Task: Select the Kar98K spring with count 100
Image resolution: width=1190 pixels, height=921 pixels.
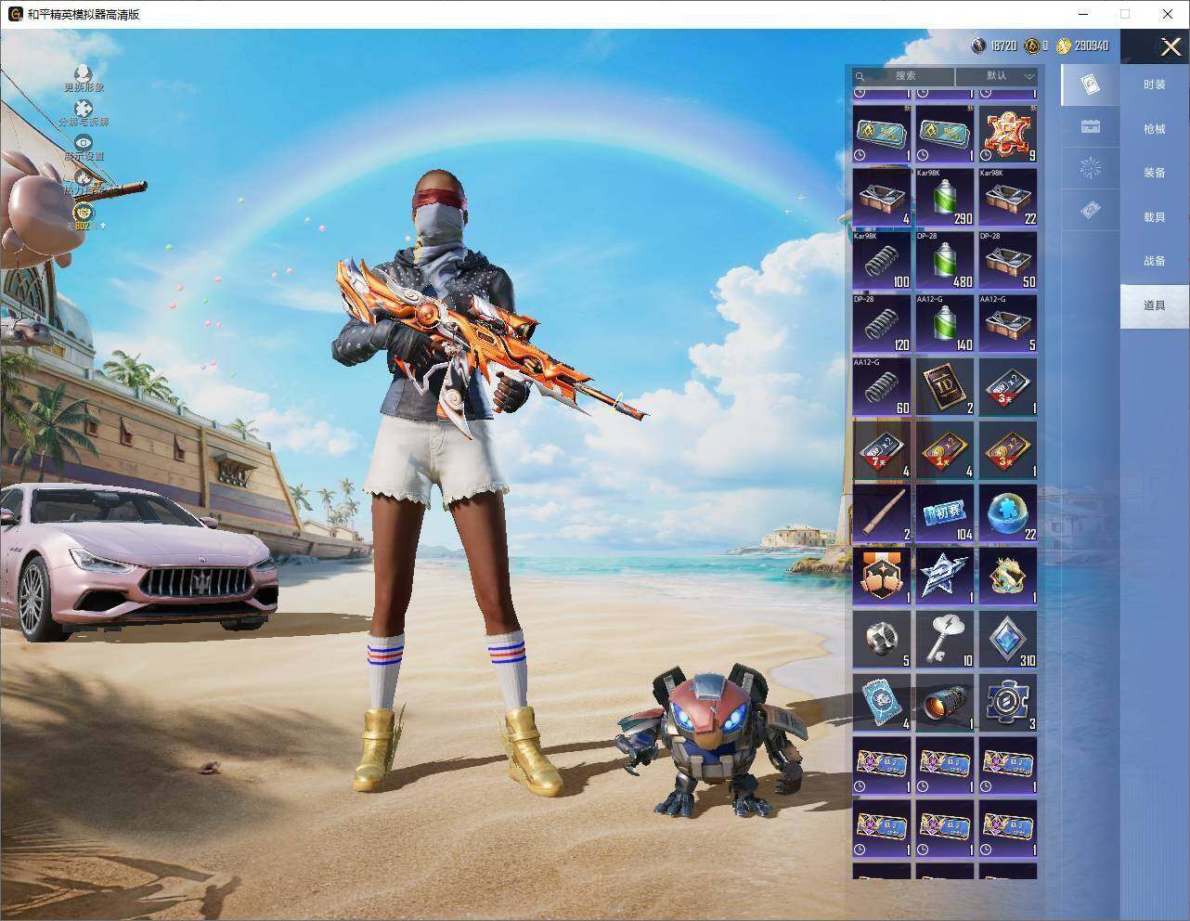Action: pyautogui.click(x=882, y=260)
